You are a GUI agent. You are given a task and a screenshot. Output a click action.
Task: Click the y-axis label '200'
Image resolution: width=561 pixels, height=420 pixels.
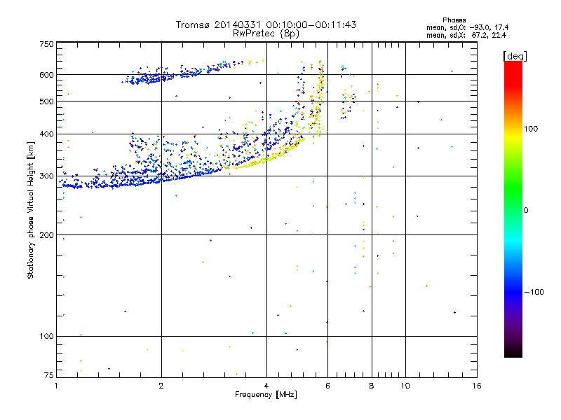pos(46,235)
